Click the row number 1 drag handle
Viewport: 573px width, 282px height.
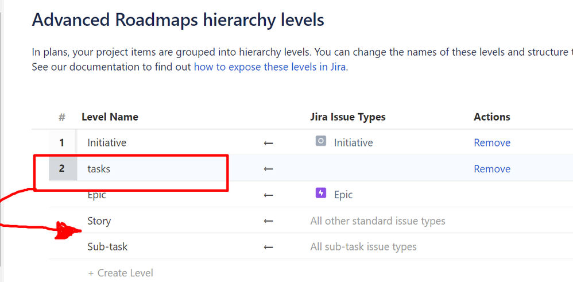63,142
